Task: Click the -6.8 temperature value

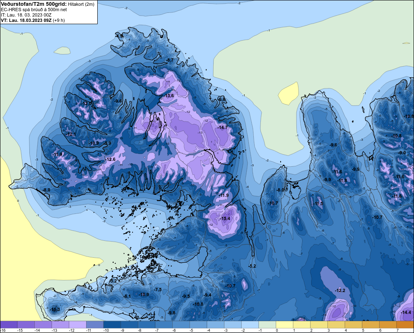Action: (x=222, y=99)
